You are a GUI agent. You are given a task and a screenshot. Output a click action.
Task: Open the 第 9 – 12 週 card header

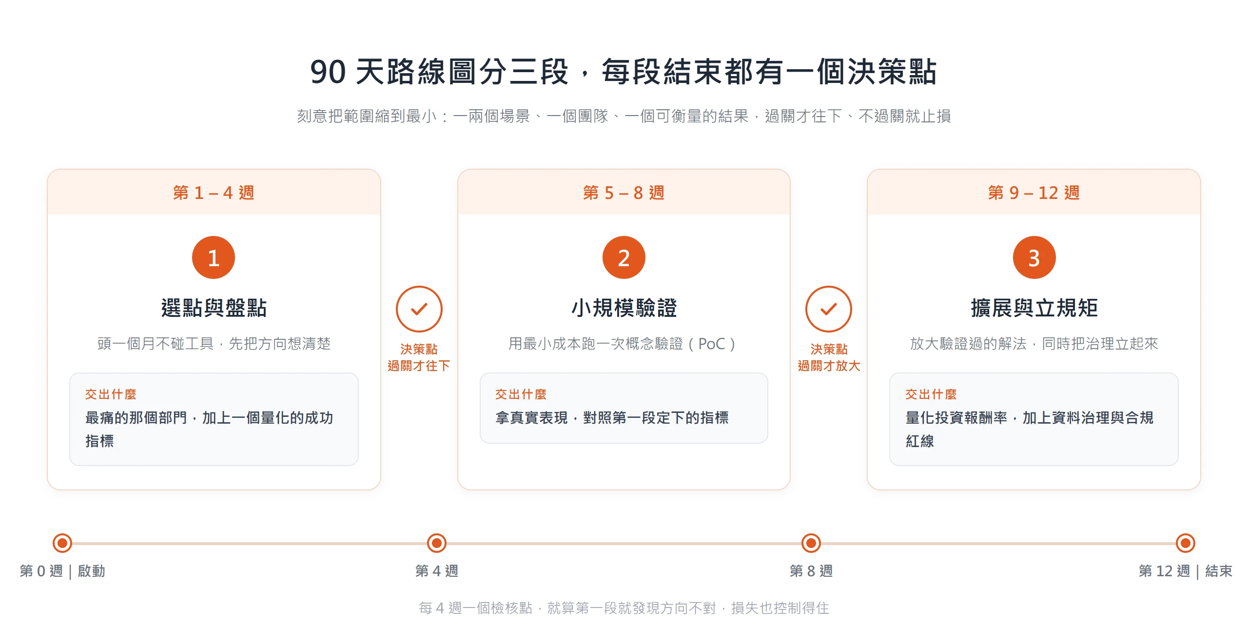tap(1034, 192)
